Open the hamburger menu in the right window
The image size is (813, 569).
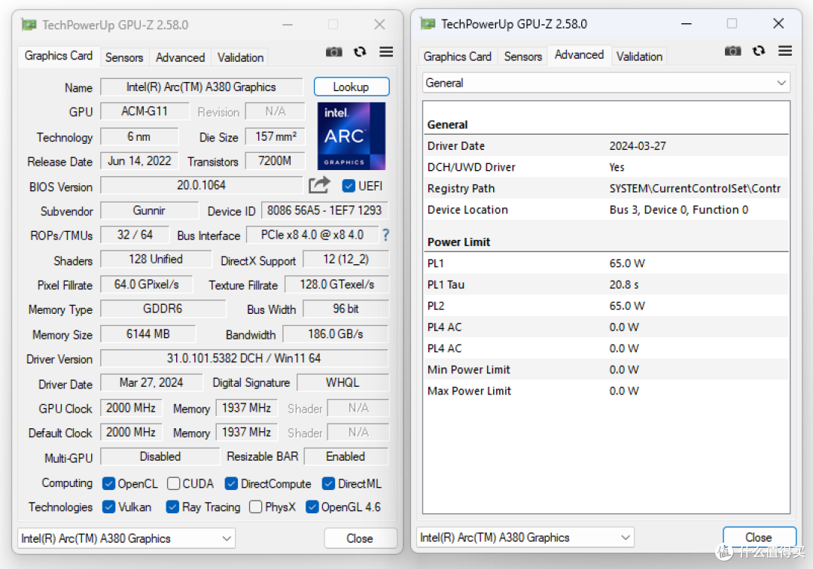tap(784, 50)
